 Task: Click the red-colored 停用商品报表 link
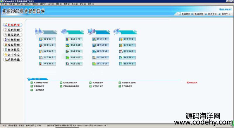point(192,83)
